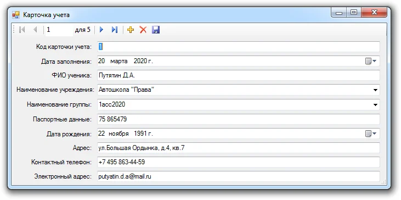Focus the Контактный телефон field
401x200 pixels.
[x=239, y=162]
